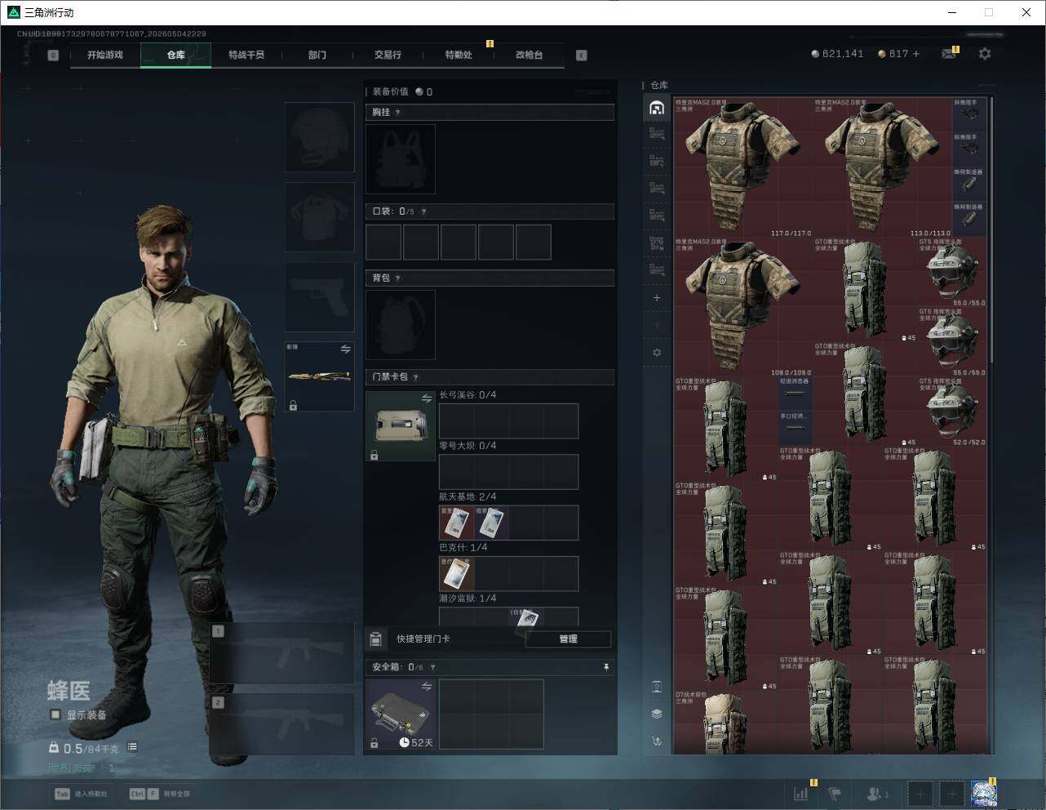Click the 航天基地: 2/4 label
Viewport: 1046px width, 810px height.
click(x=468, y=496)
